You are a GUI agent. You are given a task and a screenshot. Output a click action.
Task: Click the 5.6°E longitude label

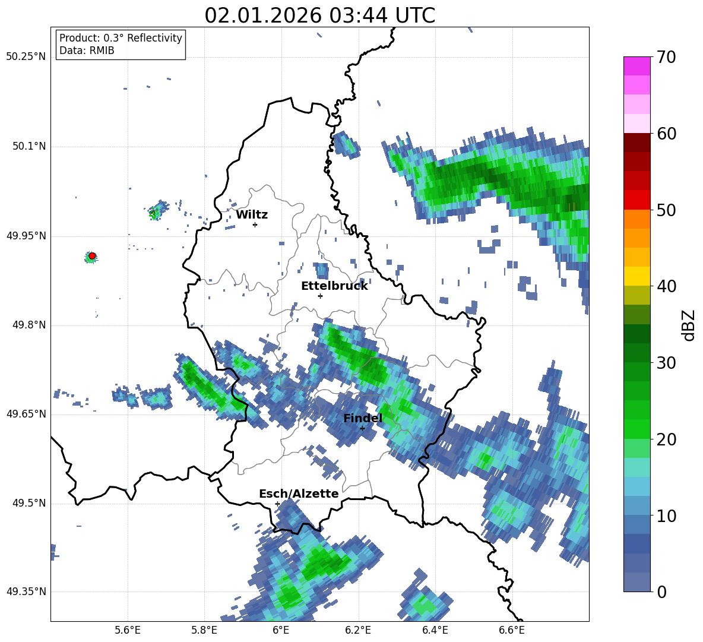pyautogui.click(x=128, y=630)
